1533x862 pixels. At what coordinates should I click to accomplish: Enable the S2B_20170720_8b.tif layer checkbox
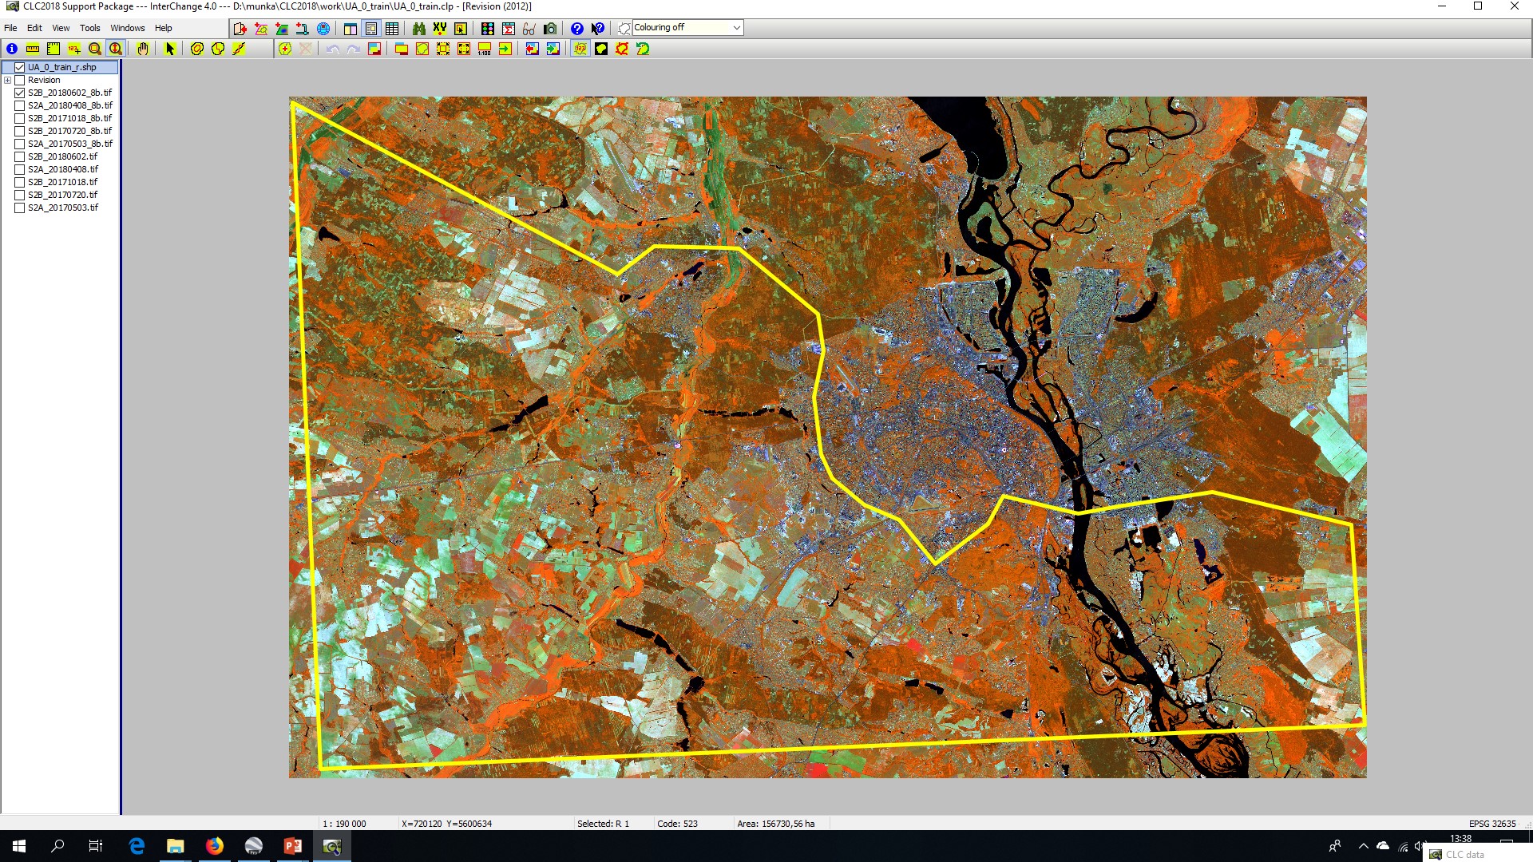pos(20,131)
